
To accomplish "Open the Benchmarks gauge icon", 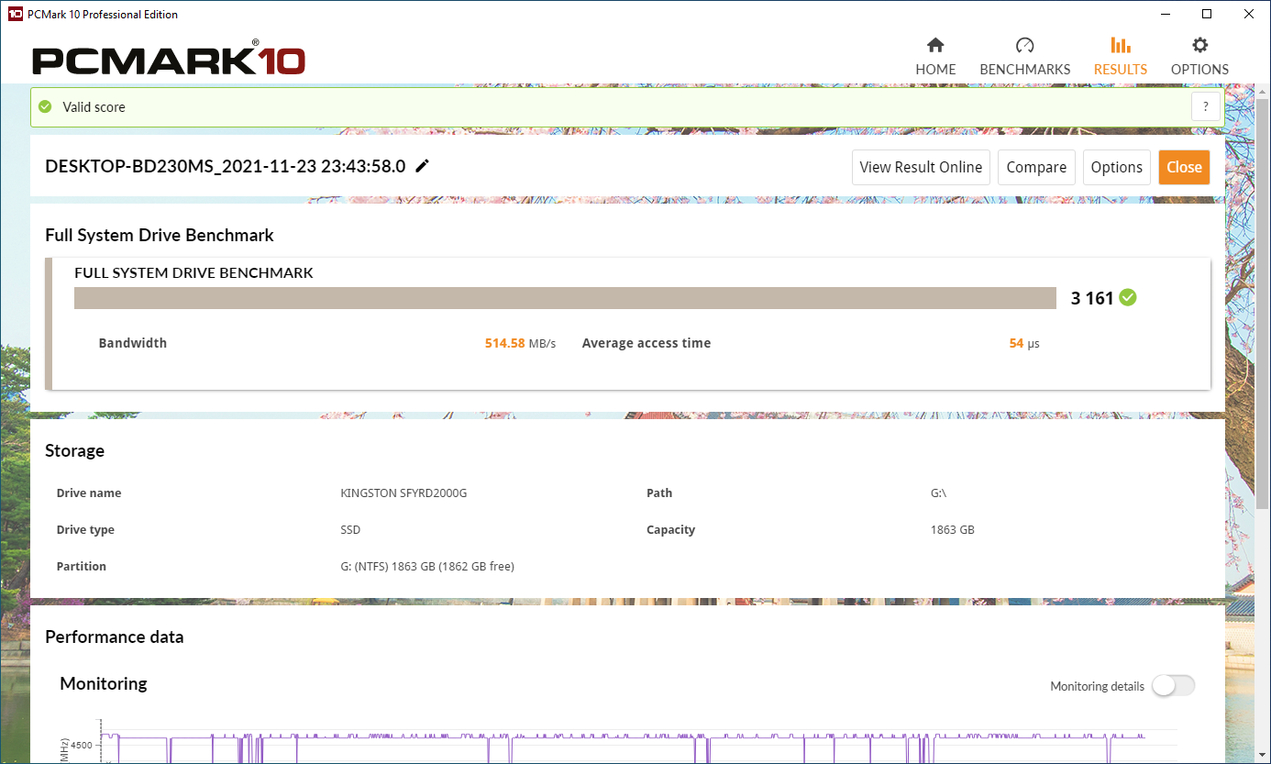I will point(1025,45).
